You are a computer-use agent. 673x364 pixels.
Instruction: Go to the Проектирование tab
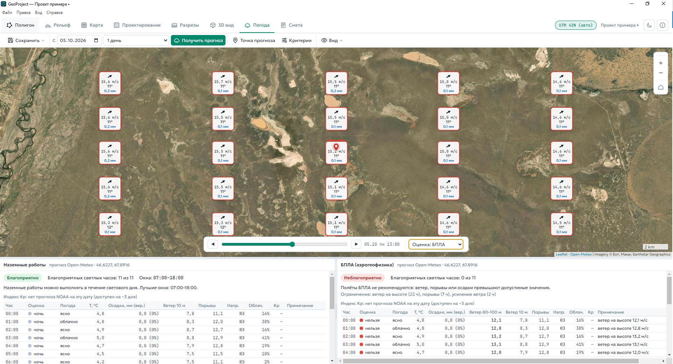[x=137, y=25]
